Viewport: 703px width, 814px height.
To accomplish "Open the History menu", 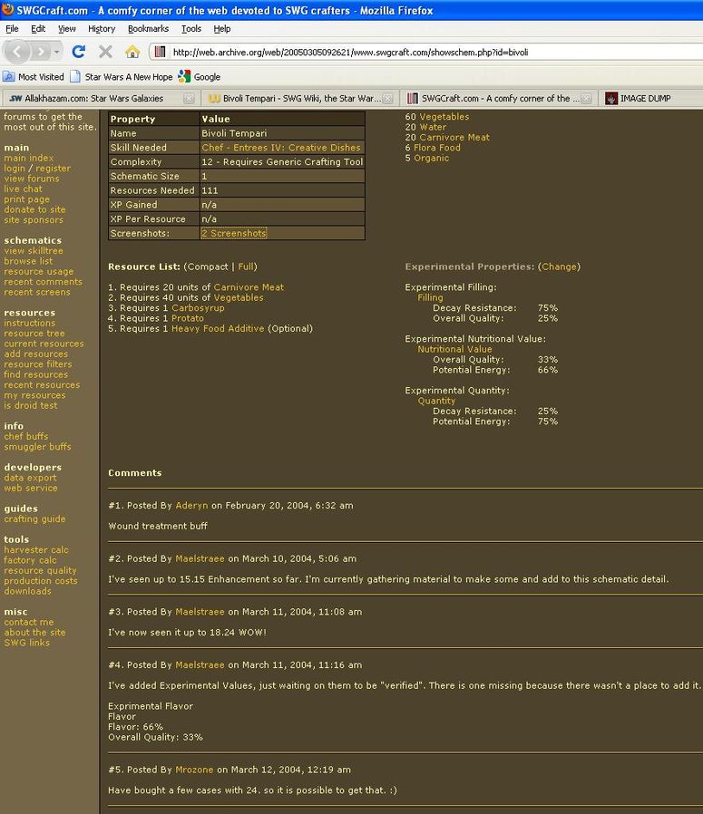I will click(102, 29).
